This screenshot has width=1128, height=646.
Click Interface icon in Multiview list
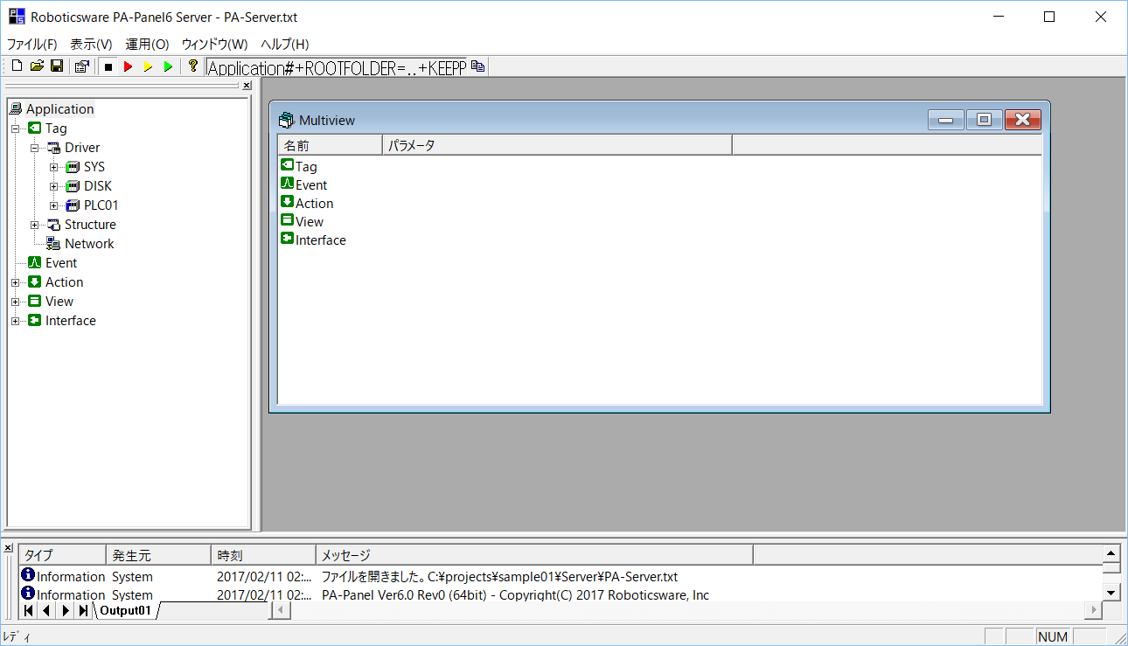coord(287,239)
